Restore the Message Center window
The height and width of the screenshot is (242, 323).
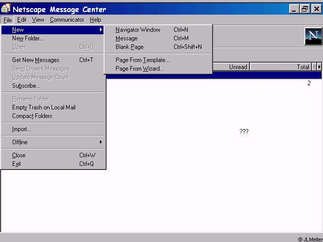tap(305, 9)
